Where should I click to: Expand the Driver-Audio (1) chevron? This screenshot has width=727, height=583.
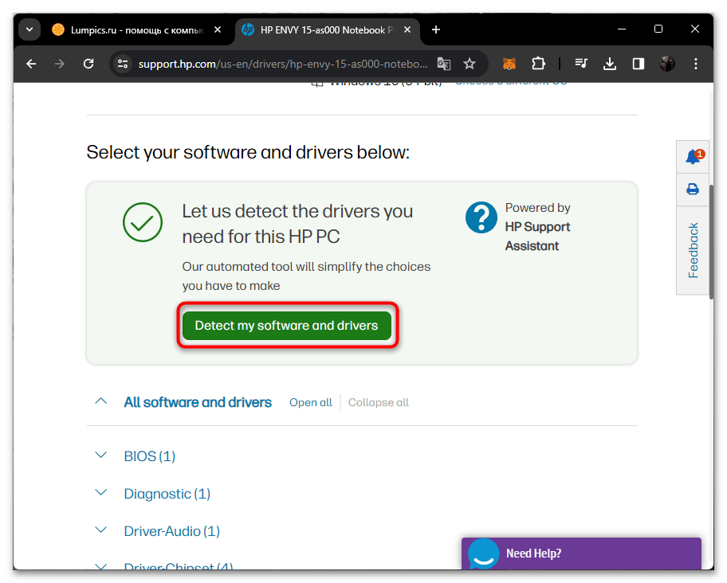[x=101, y=530]
